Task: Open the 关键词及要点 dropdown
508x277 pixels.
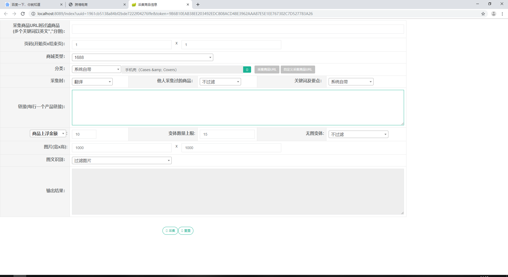Action: point(351,82)
